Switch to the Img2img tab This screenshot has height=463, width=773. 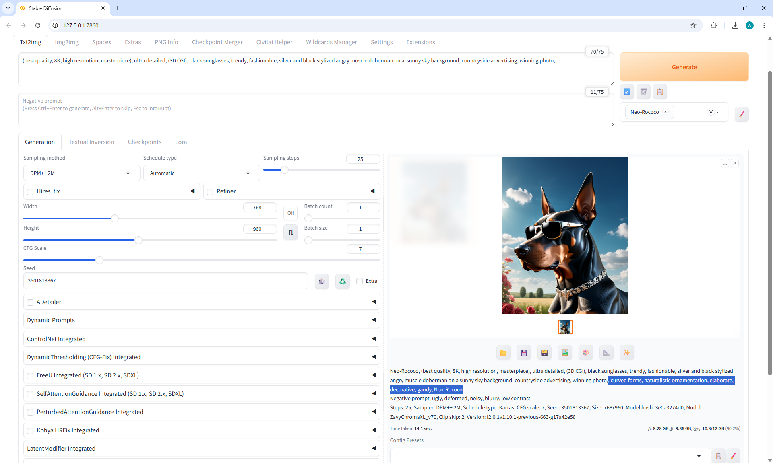[67, 42]
